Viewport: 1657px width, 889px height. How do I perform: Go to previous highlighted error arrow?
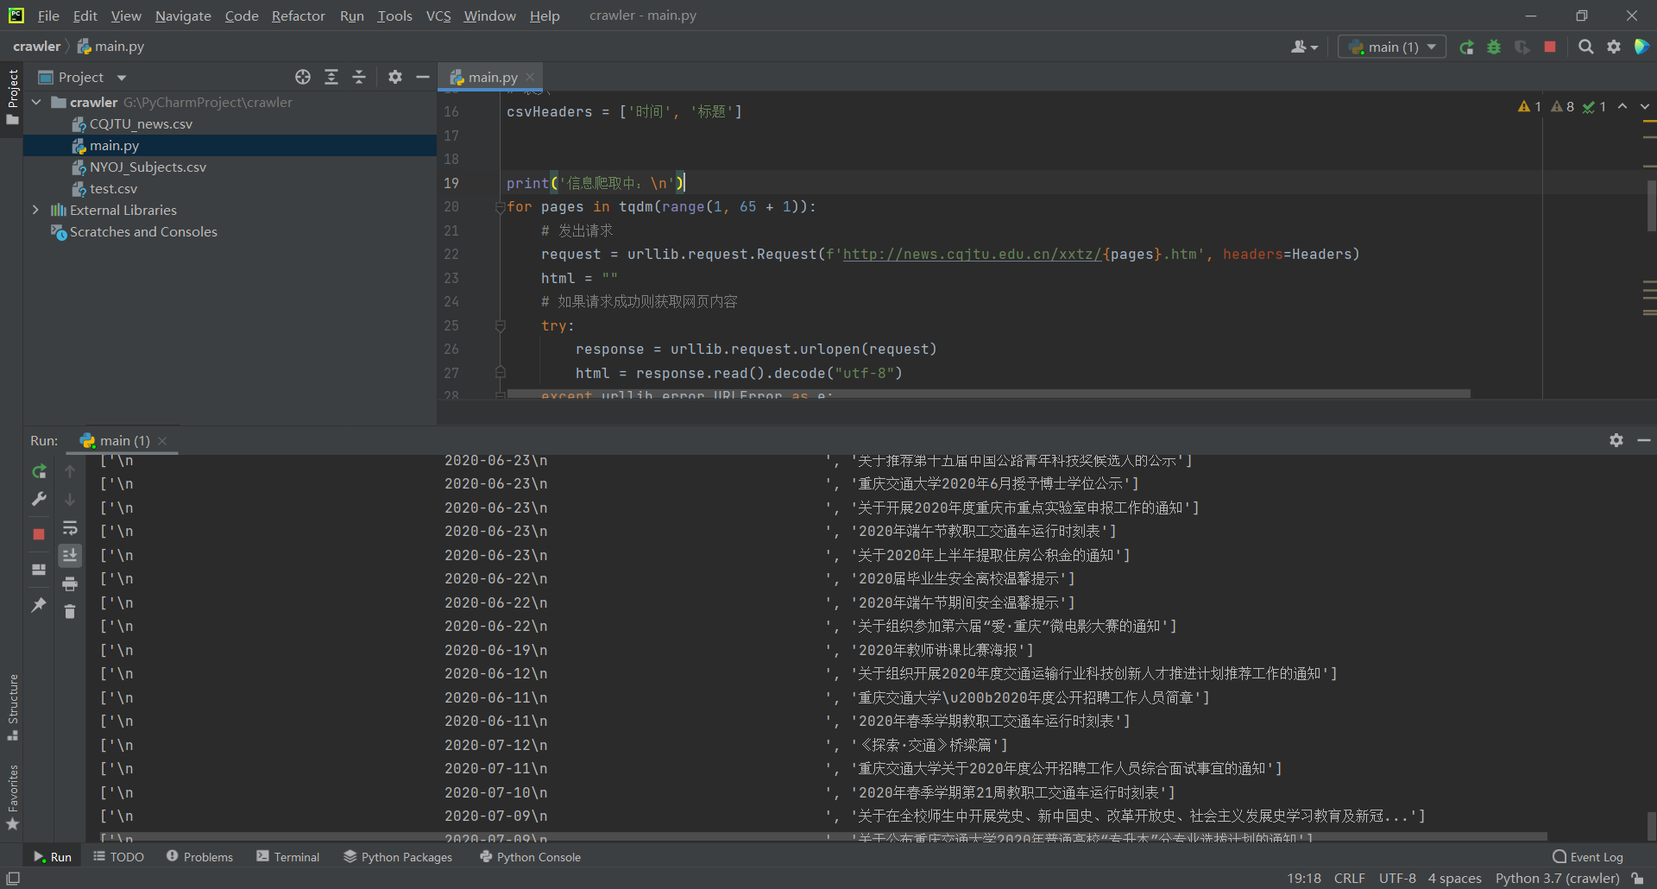pyautogui.click(x=1622, y=106)
